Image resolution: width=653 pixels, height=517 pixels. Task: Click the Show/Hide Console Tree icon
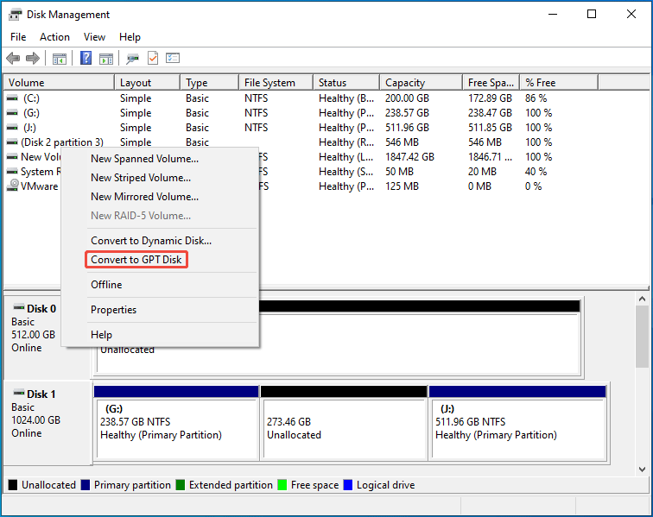pyautogui.click(x=60, y=59)
